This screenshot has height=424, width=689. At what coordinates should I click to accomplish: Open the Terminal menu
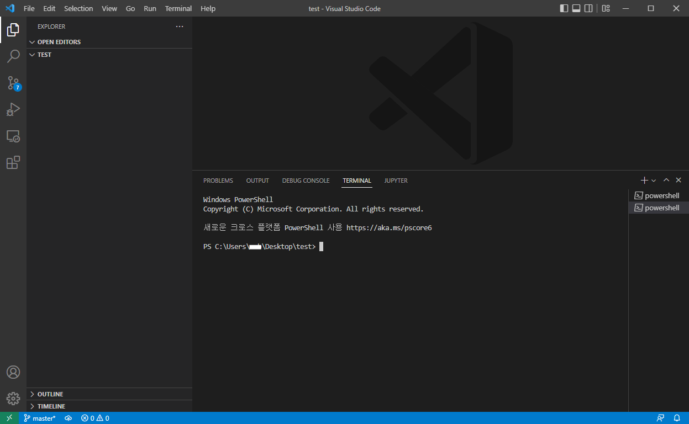coord(178,8)
